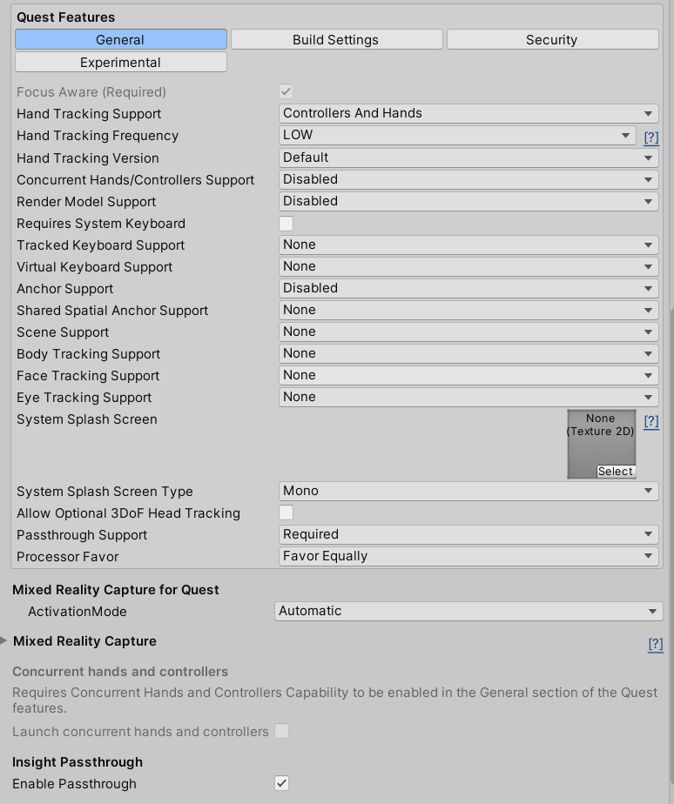Open Hand Tracking Version dropdown
Viewport: 674px width, 804px height.
pos(468,157)
